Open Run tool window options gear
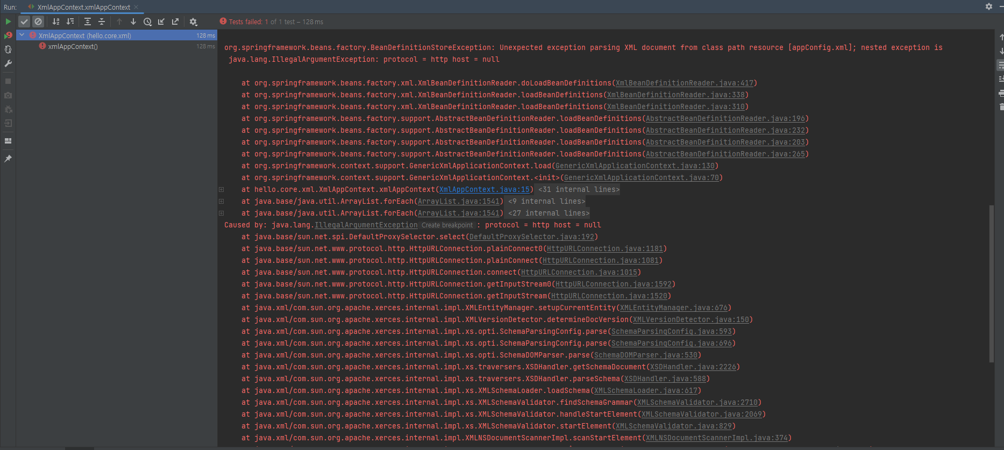Screen dimensions: 1004x450 click(x=988, y=6)
